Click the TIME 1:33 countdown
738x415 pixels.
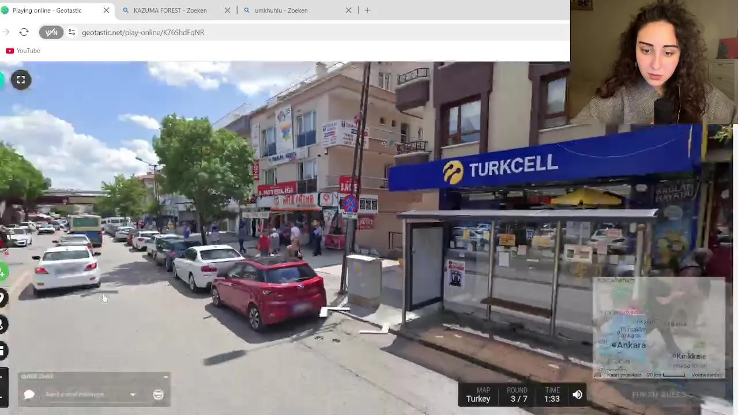[x=552, y=395]
